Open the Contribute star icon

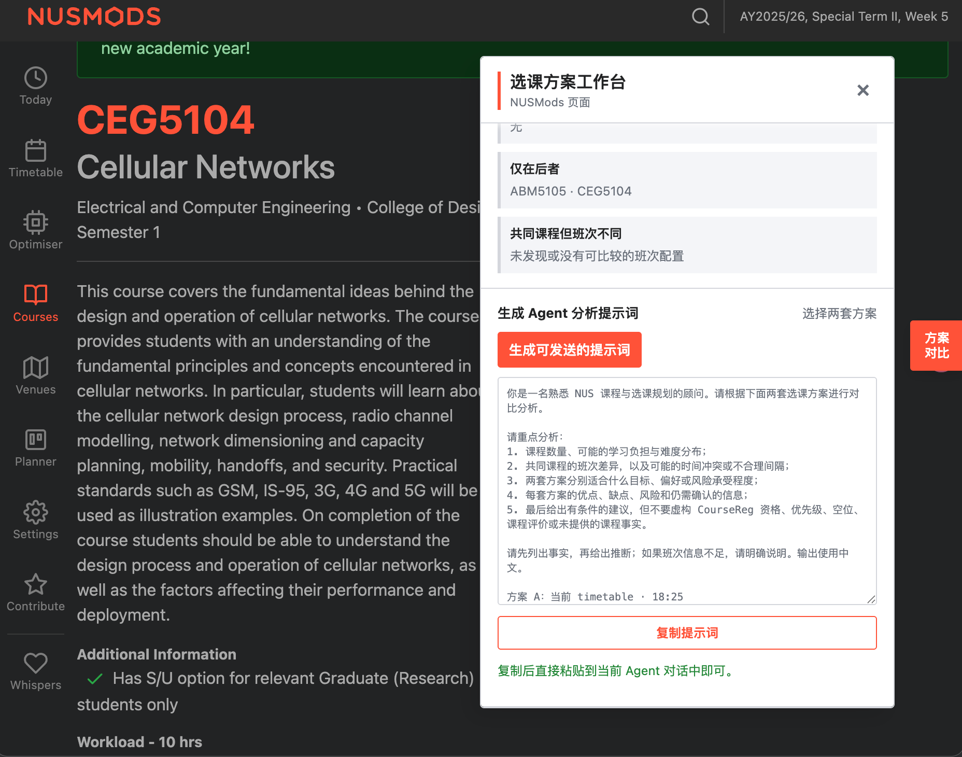pyautogui.click(x=36, y=584)
